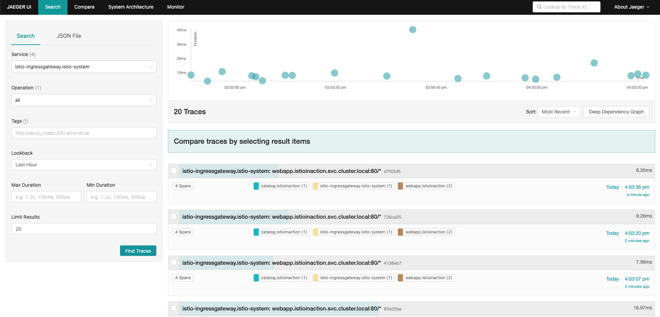This screenshot has height=317, width=660.
Task: Open trace d762bf6 title link
Action: pyautogui.click(x=281, y=171)
